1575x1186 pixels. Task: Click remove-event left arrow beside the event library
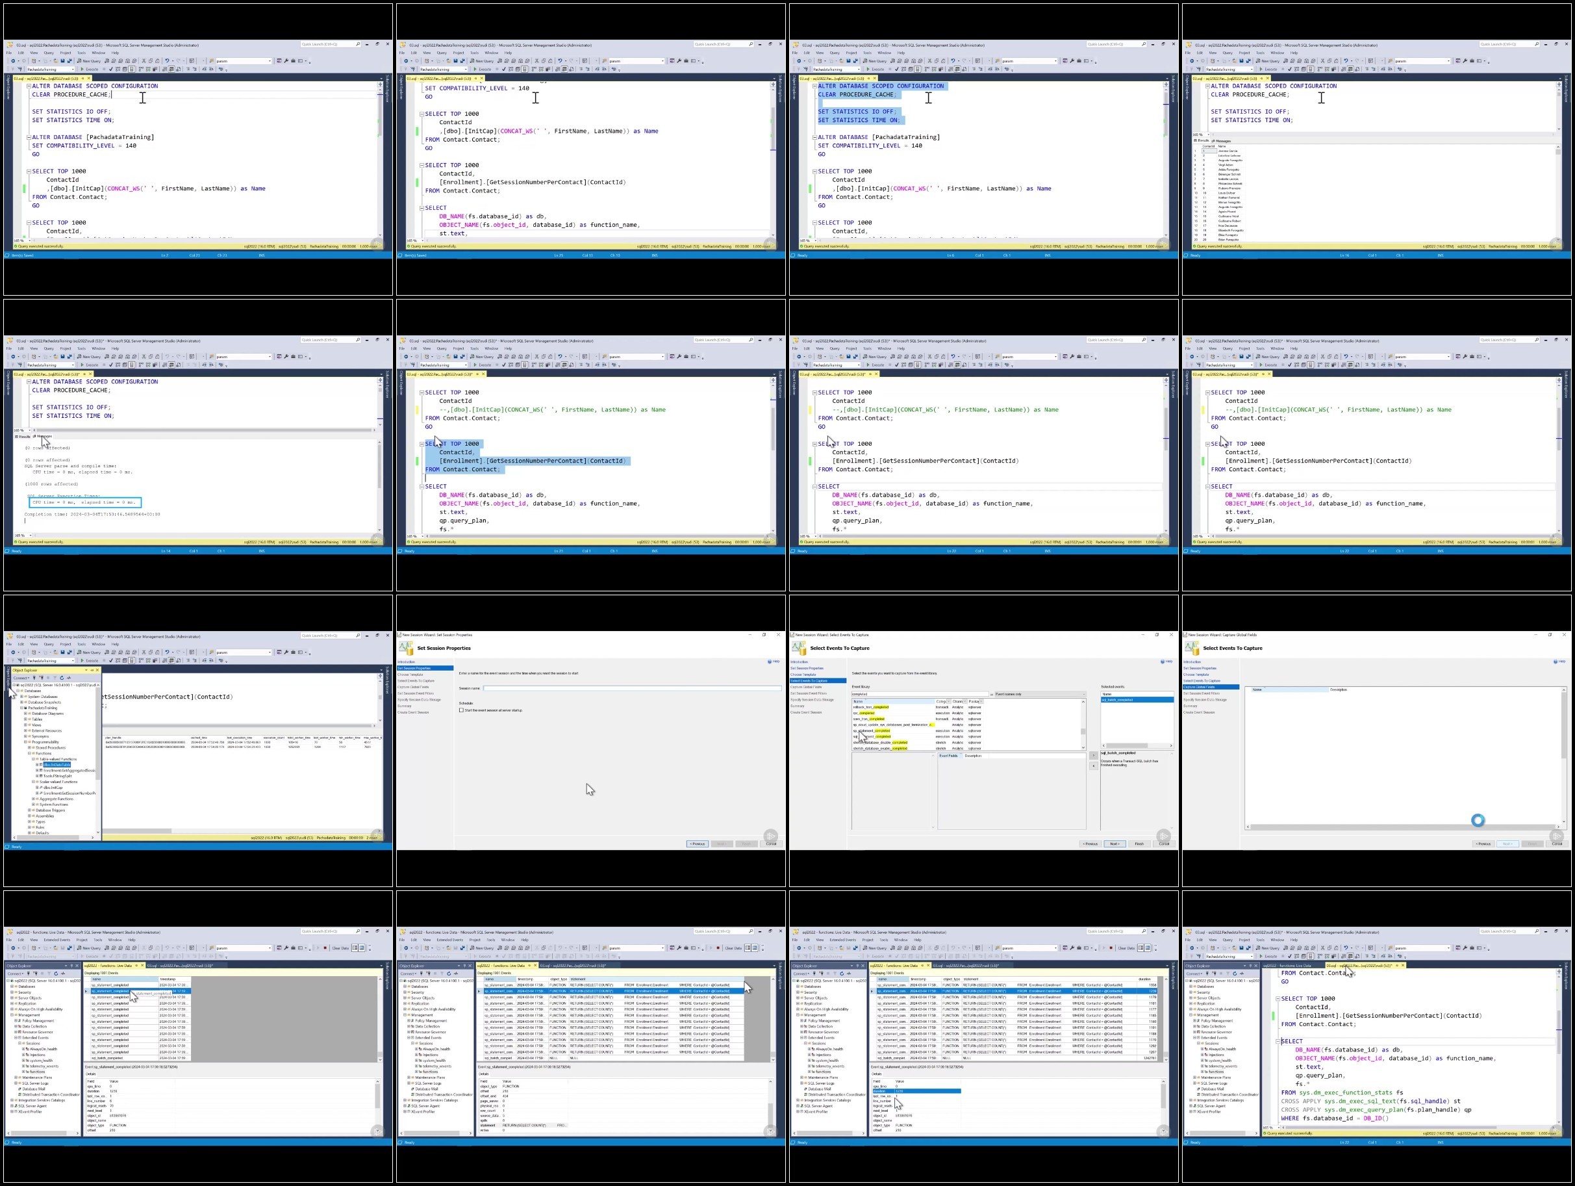coord(1094,766)
